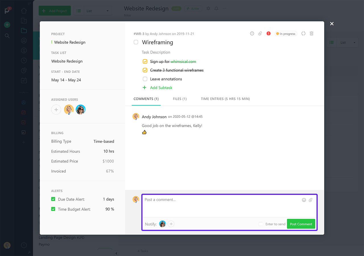Click the Paymo logo with notification badge
This screenshot has height=256, width=364.
(8, 11)
